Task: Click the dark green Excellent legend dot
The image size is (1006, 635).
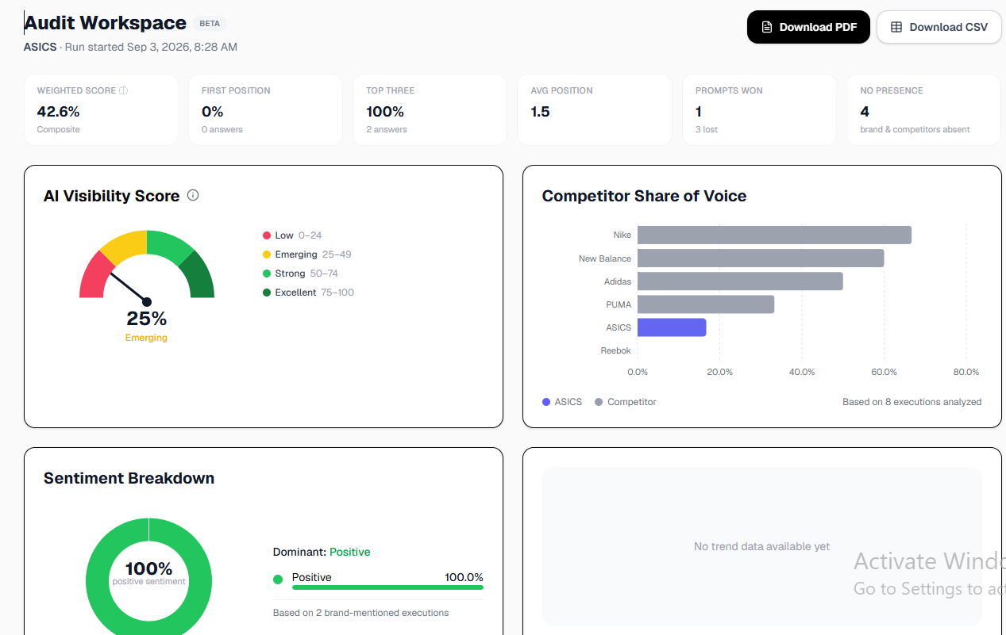Action: click(267, 293)
